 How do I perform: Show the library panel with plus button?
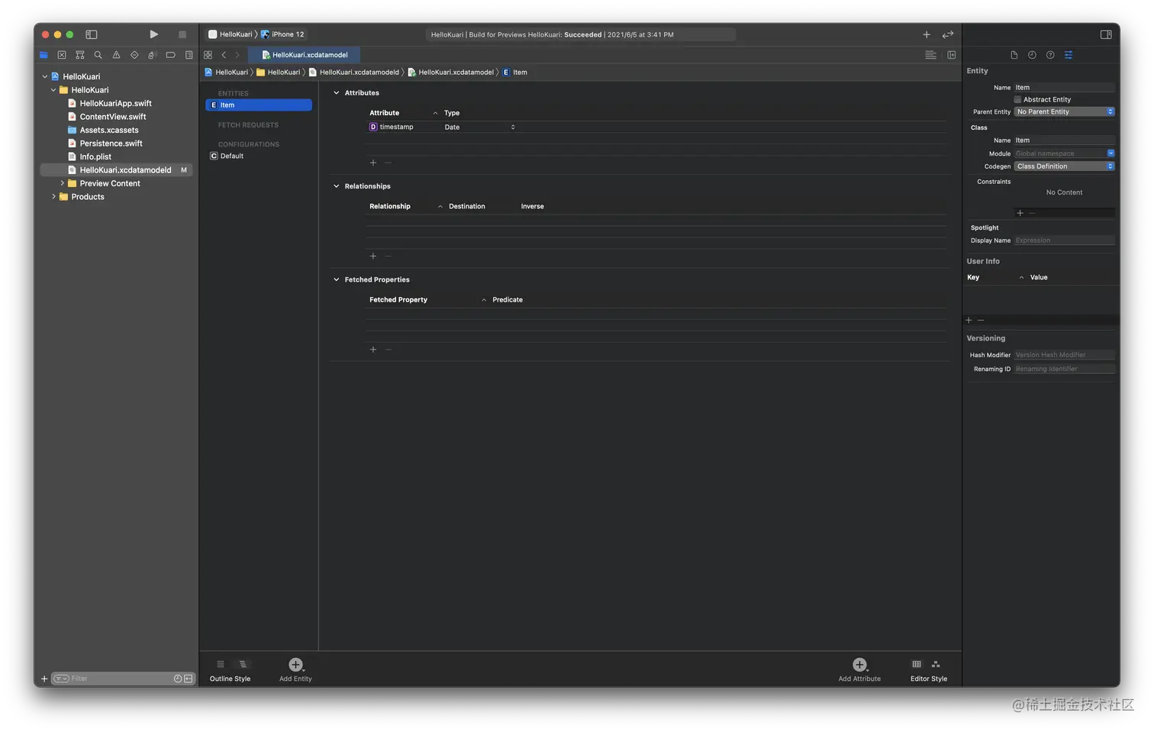[926, 34]
